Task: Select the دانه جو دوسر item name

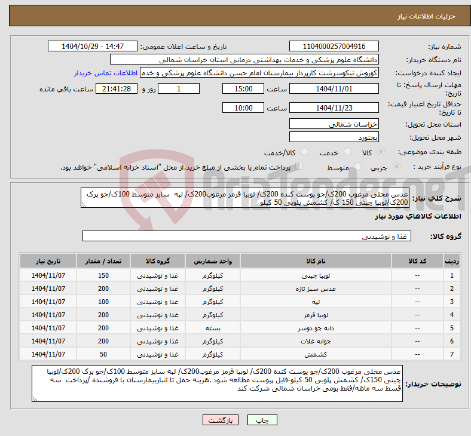Action: [x=316, y=328]
